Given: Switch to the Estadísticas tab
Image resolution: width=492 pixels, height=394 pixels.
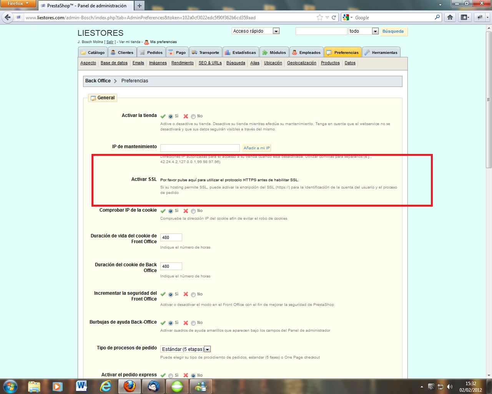Looking at the screenshot, I should [x=240, y=52].
